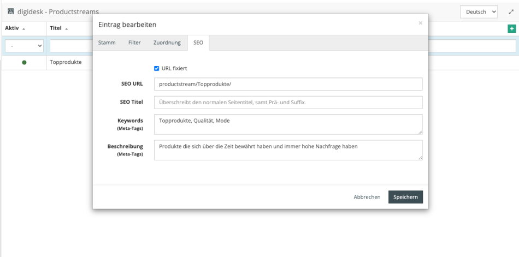The image size is (519, 257).
Task: Close the dialog with the X icon
Action: [420, 23]
